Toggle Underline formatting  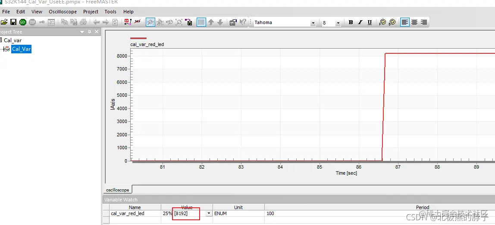pyautogui.click(x=370, y=22)
